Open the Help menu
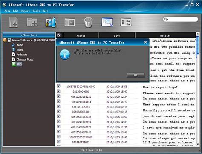Screen dimensions: 202x154 pos(45,11)
